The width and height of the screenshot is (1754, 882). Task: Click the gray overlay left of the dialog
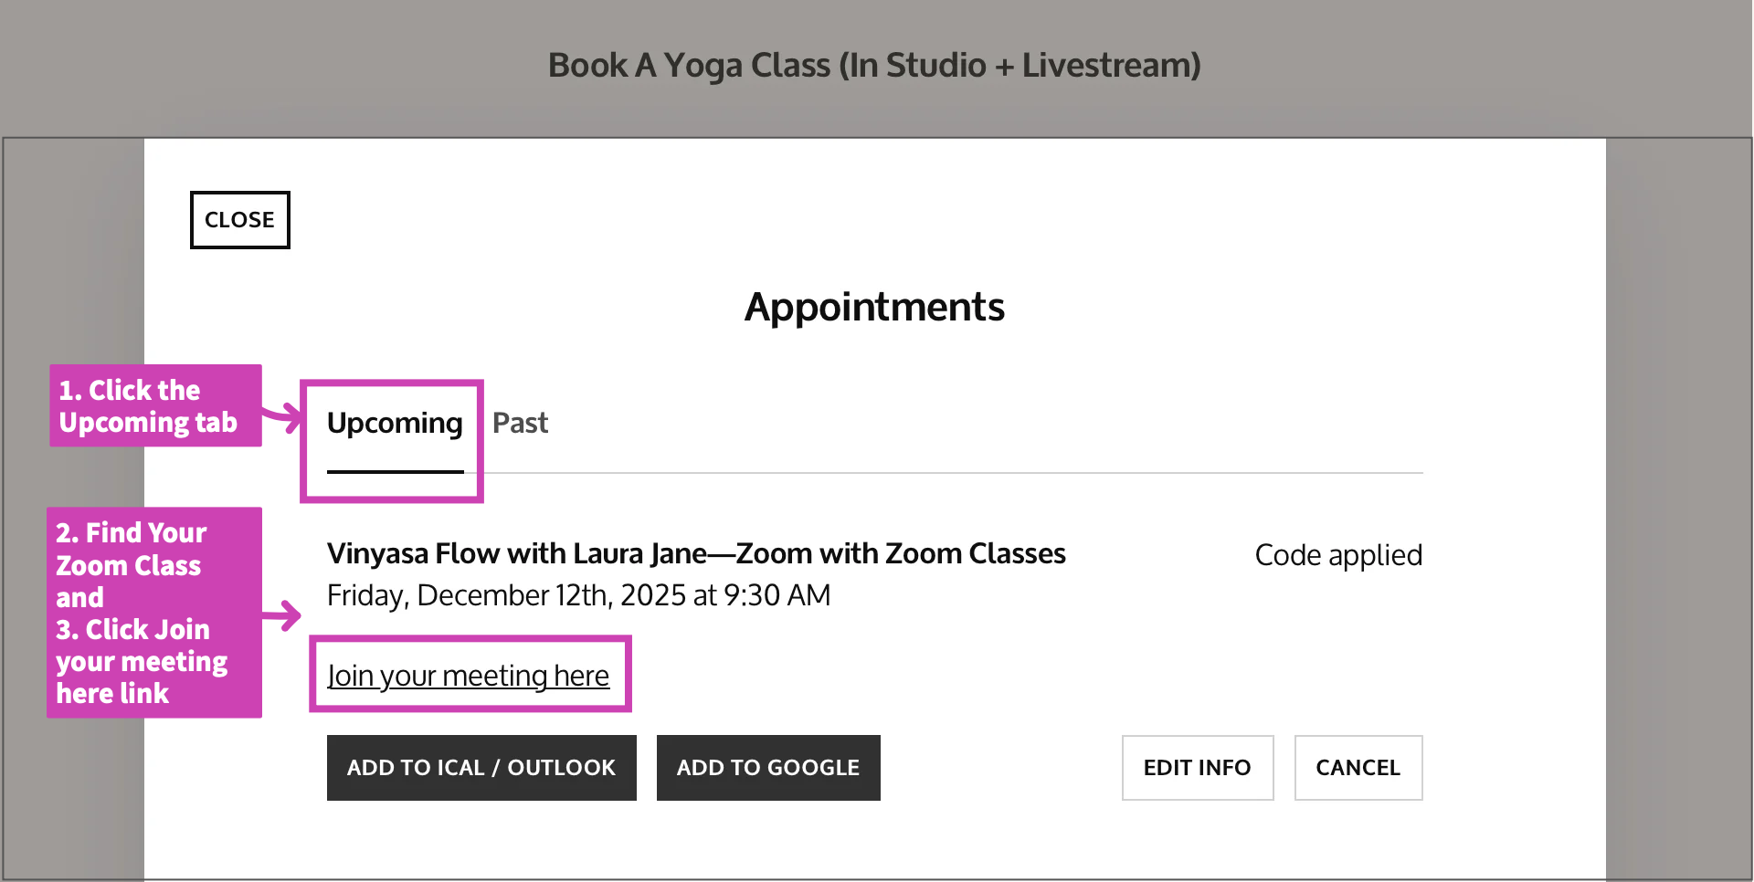point(73,274)
